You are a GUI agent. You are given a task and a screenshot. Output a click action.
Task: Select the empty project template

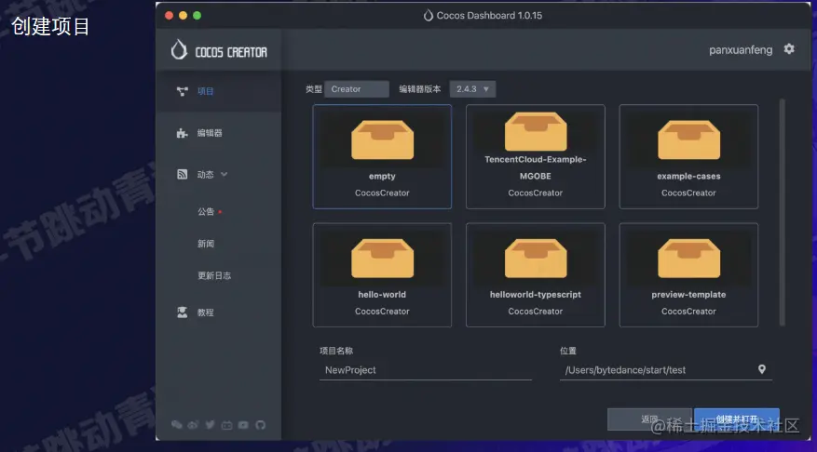pos(382,156)
